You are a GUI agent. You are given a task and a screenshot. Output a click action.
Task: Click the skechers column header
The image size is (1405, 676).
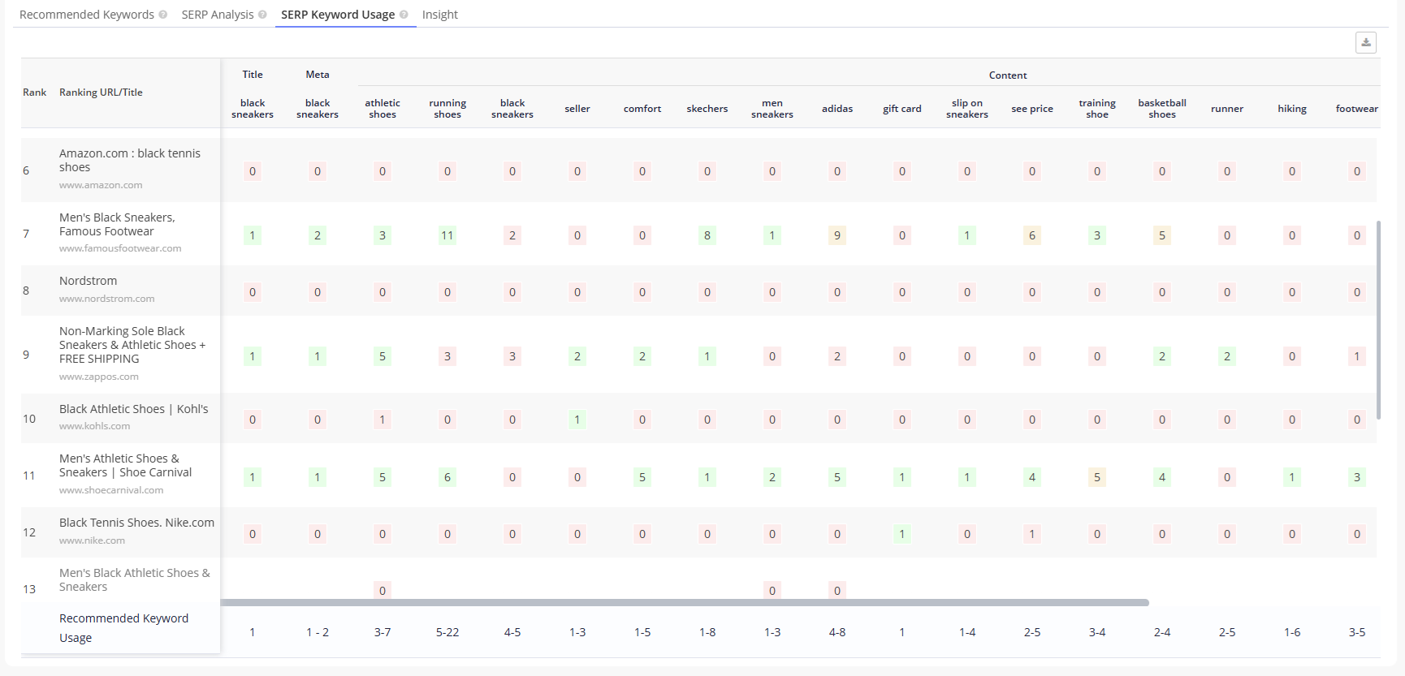(x=707, y=109)
